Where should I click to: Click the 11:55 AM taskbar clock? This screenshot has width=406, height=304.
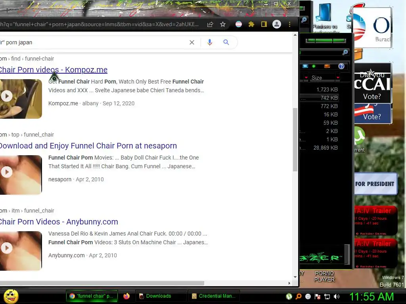click(x=372, y=296)
